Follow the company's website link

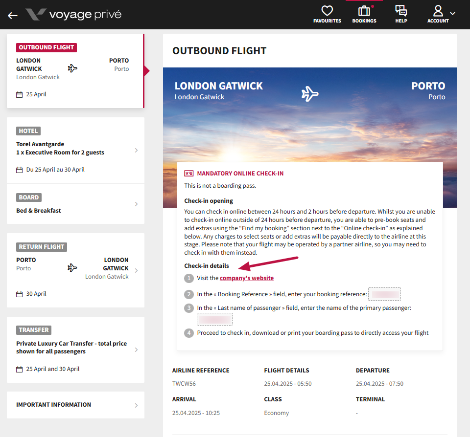tap(247, 278)
